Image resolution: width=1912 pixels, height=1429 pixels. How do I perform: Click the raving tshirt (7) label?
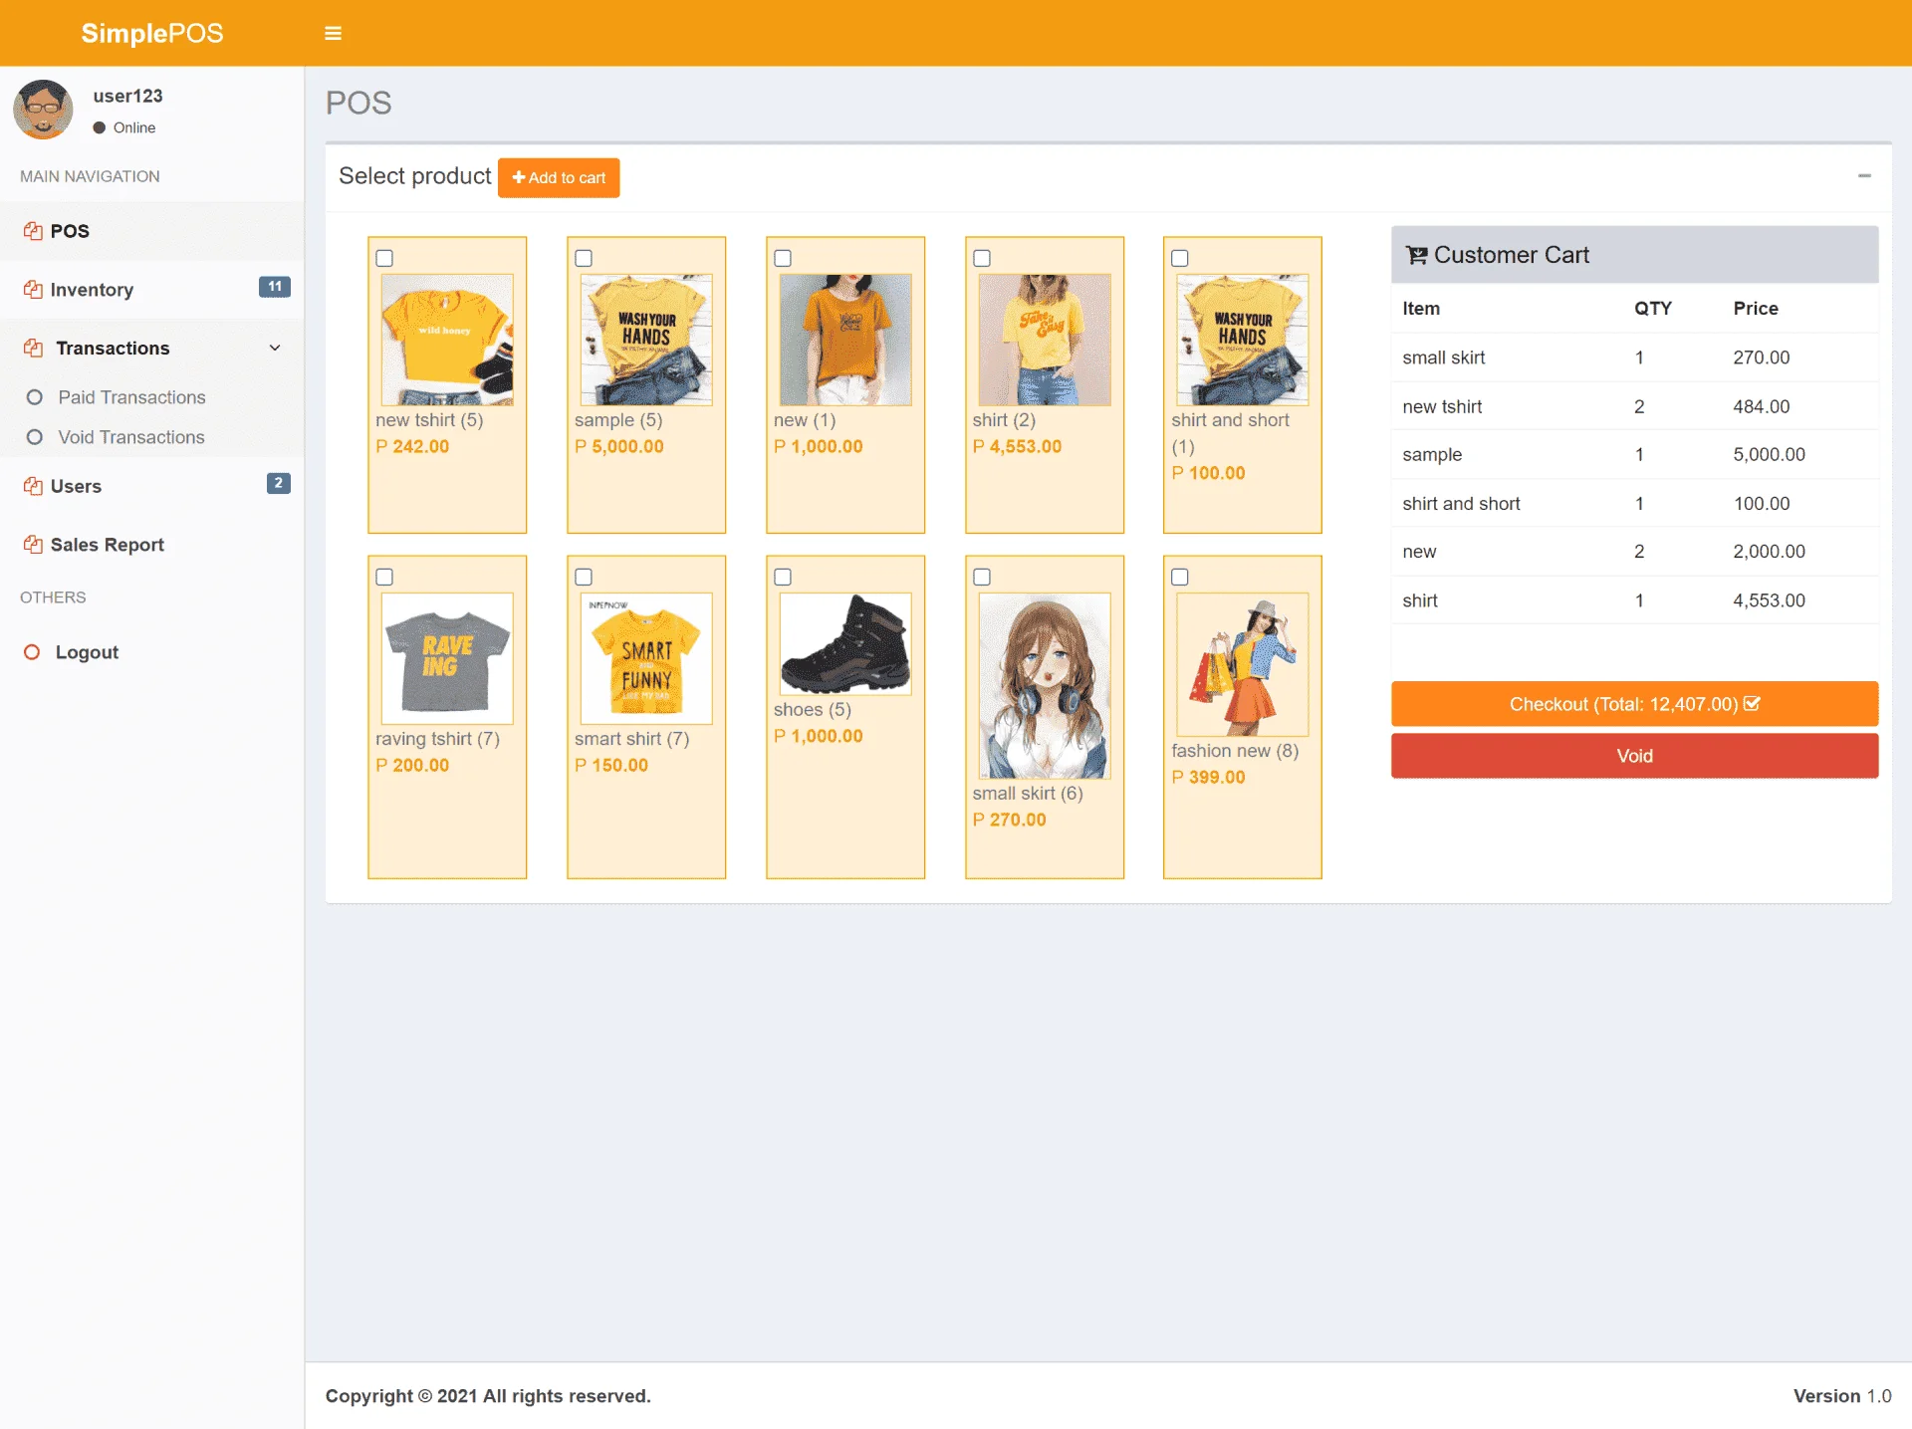(437, 739)
